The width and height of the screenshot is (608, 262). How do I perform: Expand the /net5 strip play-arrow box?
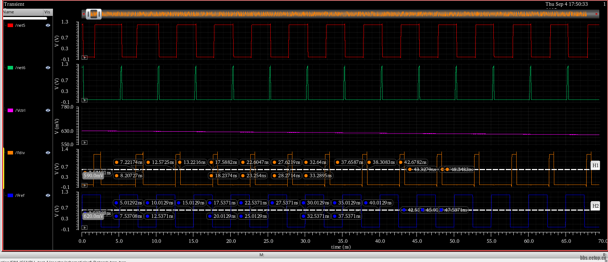pyautogui.click(x=85, y=58)
